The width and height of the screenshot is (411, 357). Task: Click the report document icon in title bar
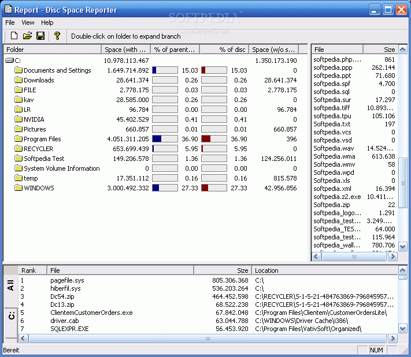9,9
